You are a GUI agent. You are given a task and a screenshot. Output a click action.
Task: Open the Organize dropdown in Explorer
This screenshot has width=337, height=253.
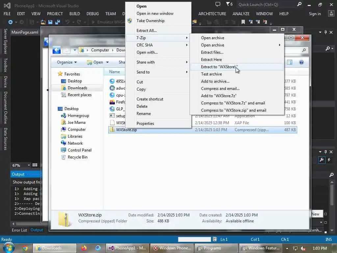(67, 62)
